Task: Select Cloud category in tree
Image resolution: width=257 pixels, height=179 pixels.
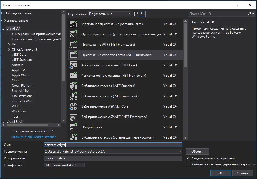Action: pyautogui.click(x=16, y=80)
